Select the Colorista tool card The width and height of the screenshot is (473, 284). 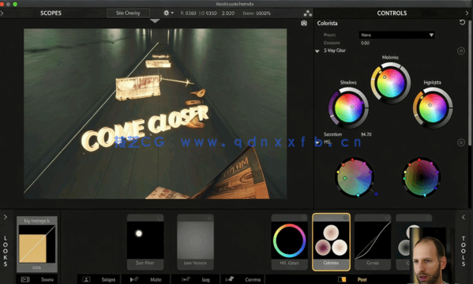331,242
